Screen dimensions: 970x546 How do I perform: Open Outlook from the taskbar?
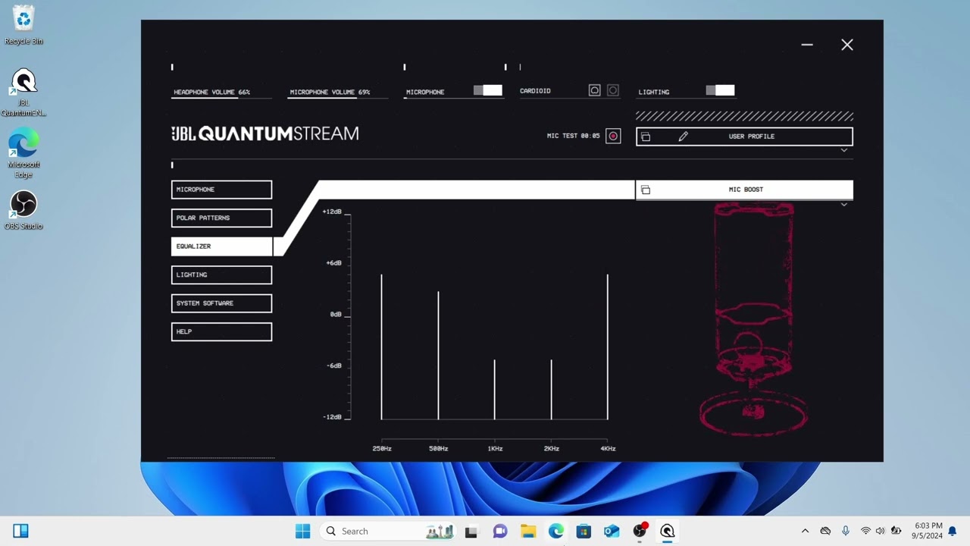coord(612,531)
